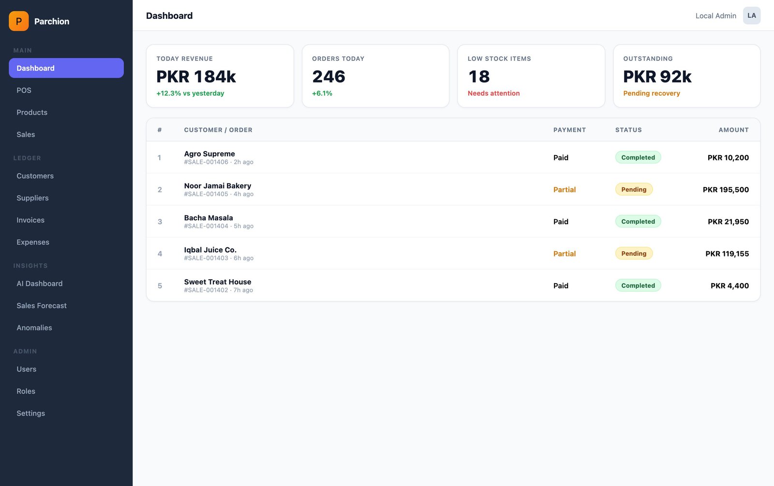Click the Pending badge for Noor Jamai Bakery
Viewport: 774px width, 486px height.
pyautogui.click(x=634, y=189)
